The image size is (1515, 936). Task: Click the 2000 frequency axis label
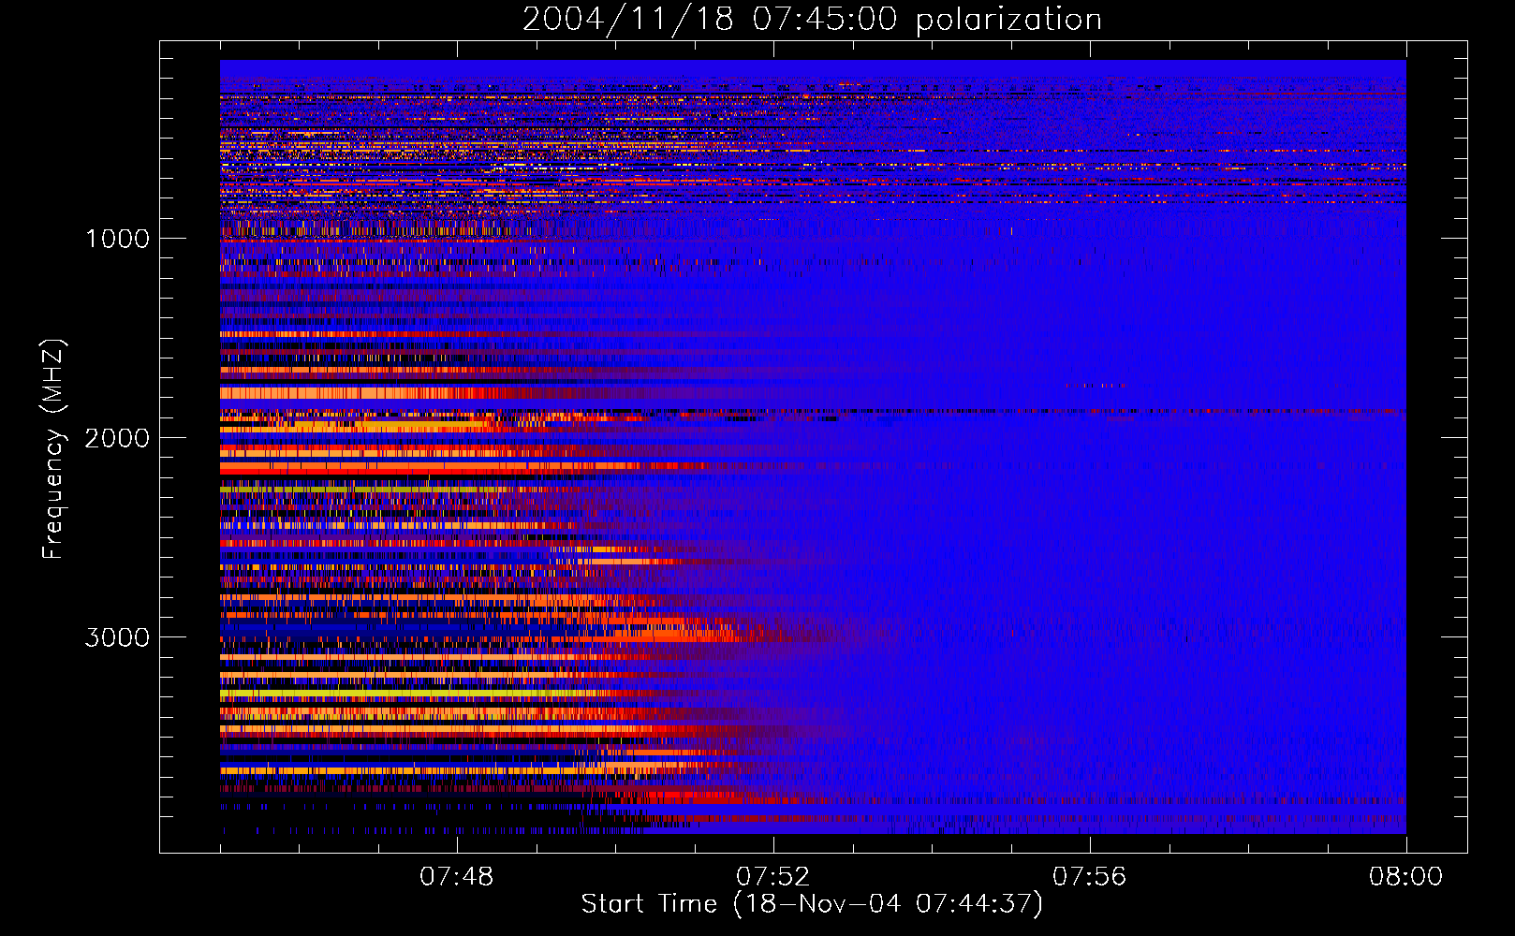click(117, 438)
